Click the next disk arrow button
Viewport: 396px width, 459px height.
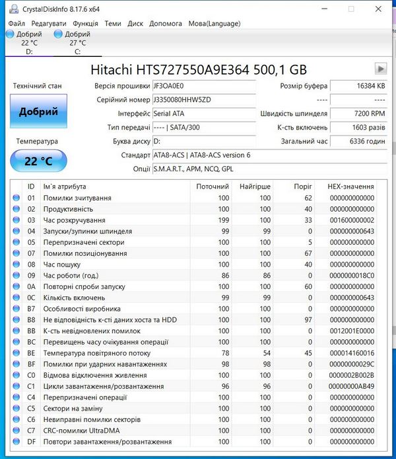click(x=380, y=69)
